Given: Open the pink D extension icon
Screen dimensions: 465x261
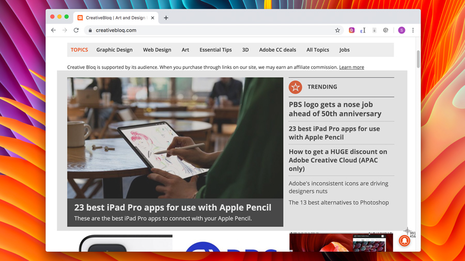Looking at the screenshot, I should coord(351,30).
